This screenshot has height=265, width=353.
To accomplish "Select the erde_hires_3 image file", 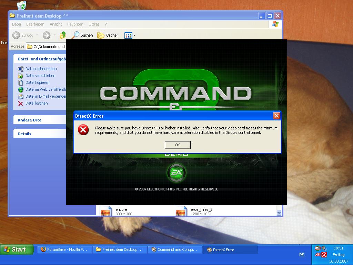I will [194, 211].
